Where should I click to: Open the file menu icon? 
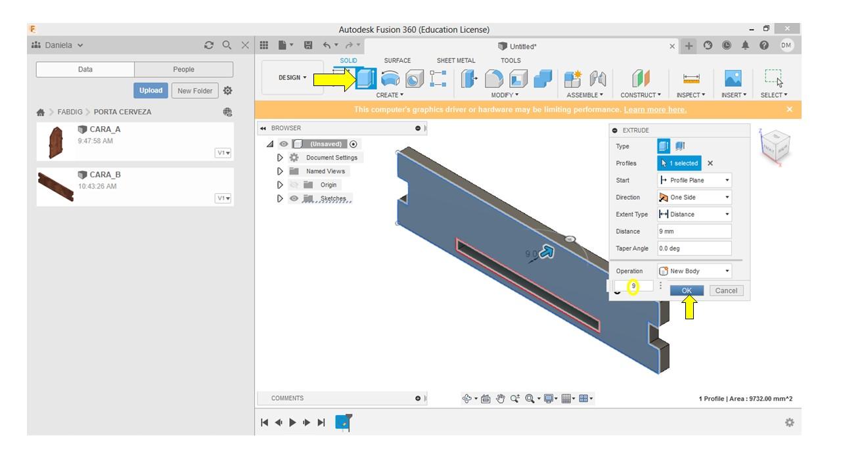(284, 45)
